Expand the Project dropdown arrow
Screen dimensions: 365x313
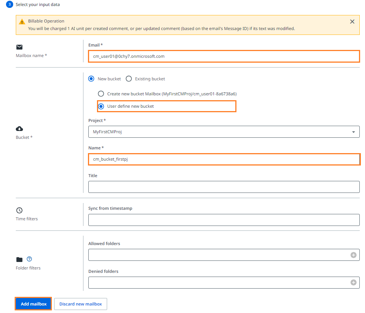(353, 132)
